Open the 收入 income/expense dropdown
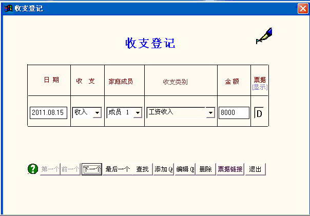310x216 pixels. 97,113
